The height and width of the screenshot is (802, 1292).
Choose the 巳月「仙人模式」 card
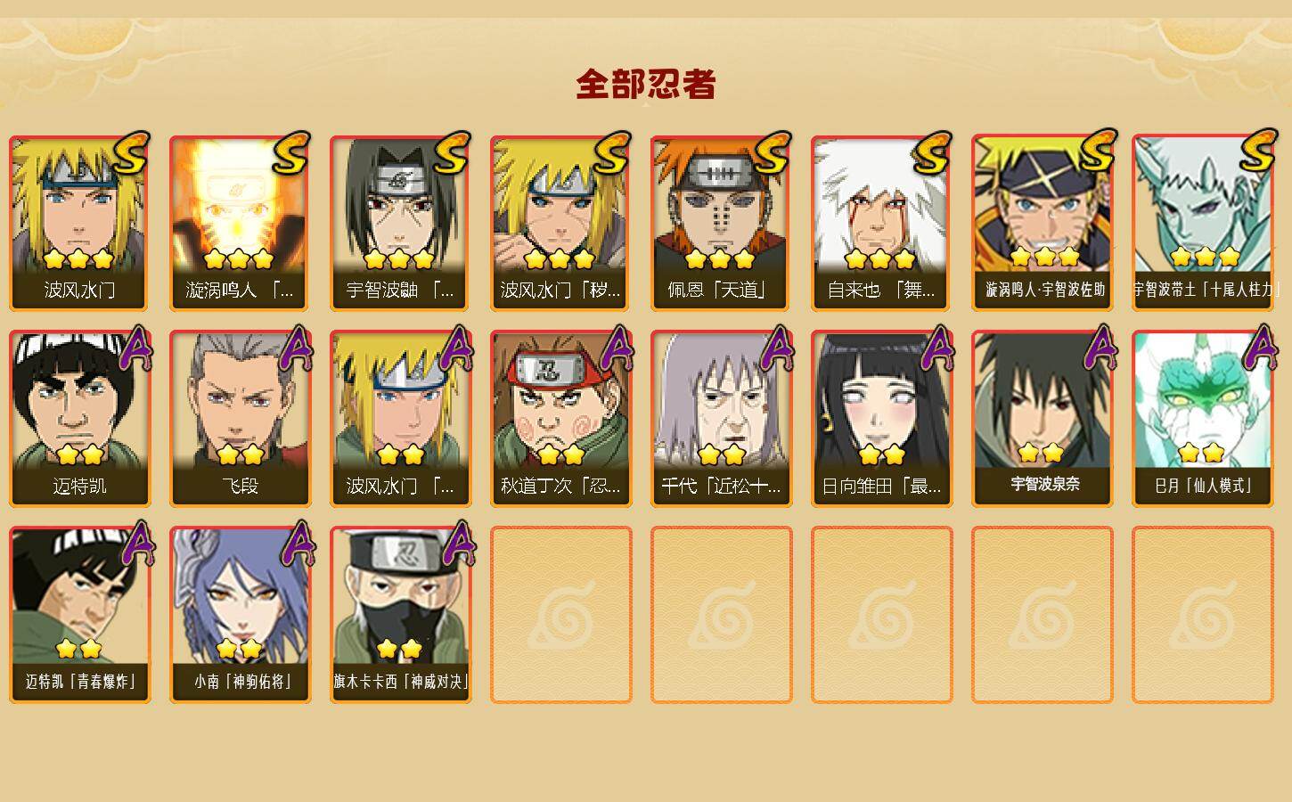point(1203,419)
